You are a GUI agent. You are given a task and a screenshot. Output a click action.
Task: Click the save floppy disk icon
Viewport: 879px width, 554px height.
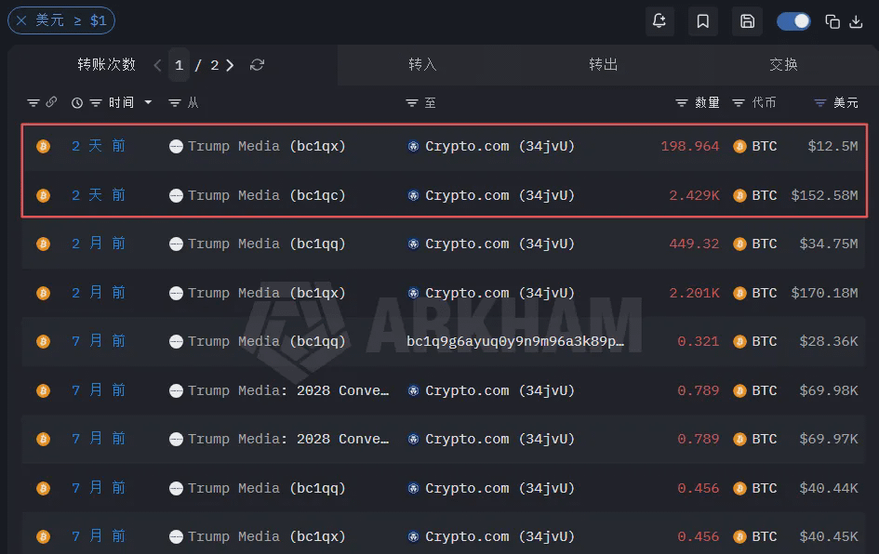click(x=747, y=21)
